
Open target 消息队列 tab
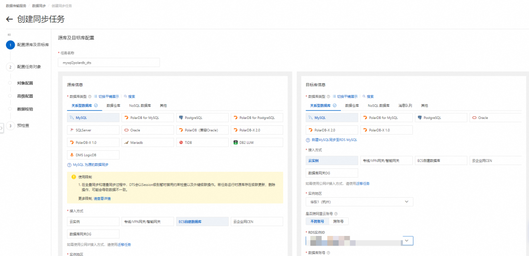click(x=405, y=106)
